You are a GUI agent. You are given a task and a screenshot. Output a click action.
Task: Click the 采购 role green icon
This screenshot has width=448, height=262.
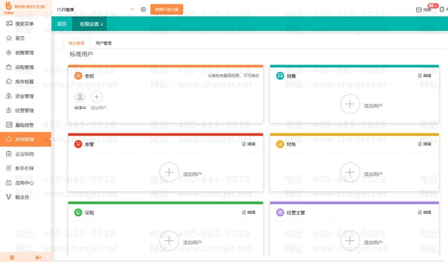78,212
